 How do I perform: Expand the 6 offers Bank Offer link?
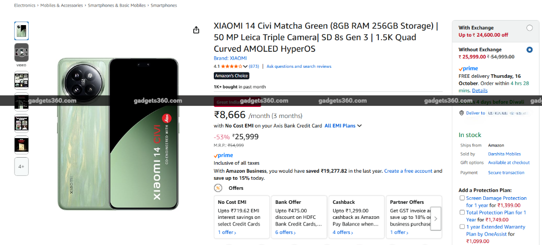point(286,232)
